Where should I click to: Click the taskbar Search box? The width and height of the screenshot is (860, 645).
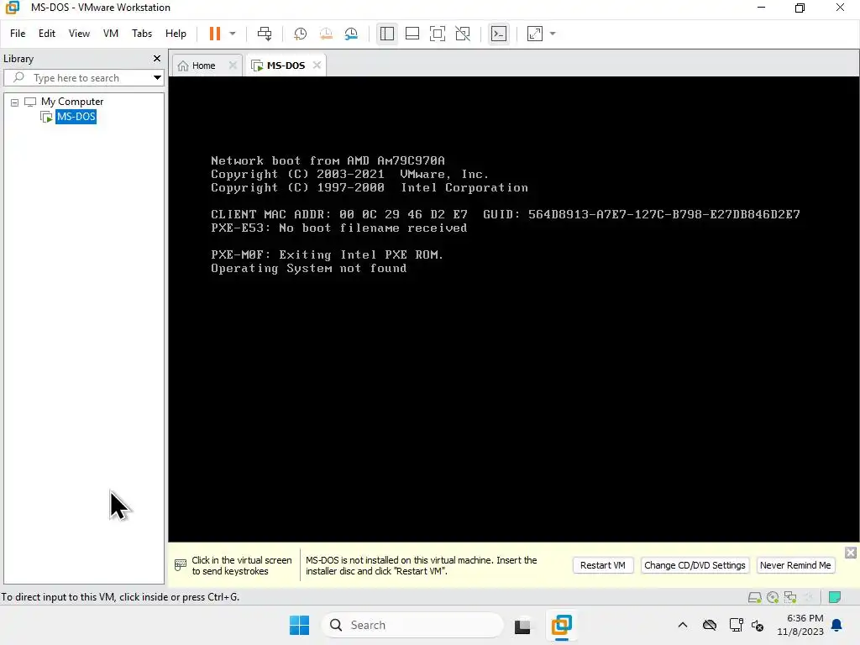[412, 625]
